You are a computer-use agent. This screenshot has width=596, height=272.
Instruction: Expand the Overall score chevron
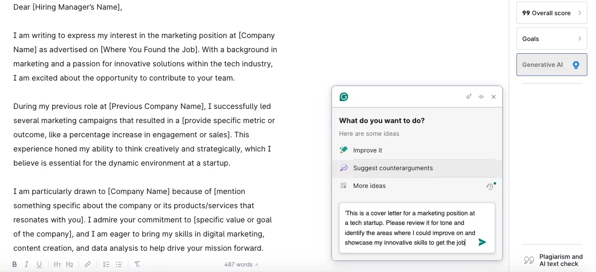(x=580, y=13)
